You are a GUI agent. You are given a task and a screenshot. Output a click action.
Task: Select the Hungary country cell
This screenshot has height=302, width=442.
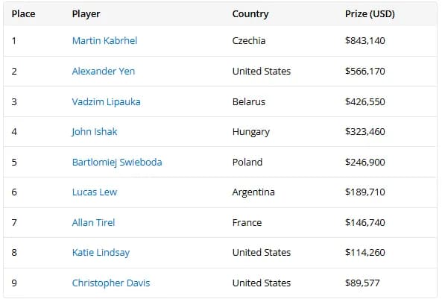251,132
